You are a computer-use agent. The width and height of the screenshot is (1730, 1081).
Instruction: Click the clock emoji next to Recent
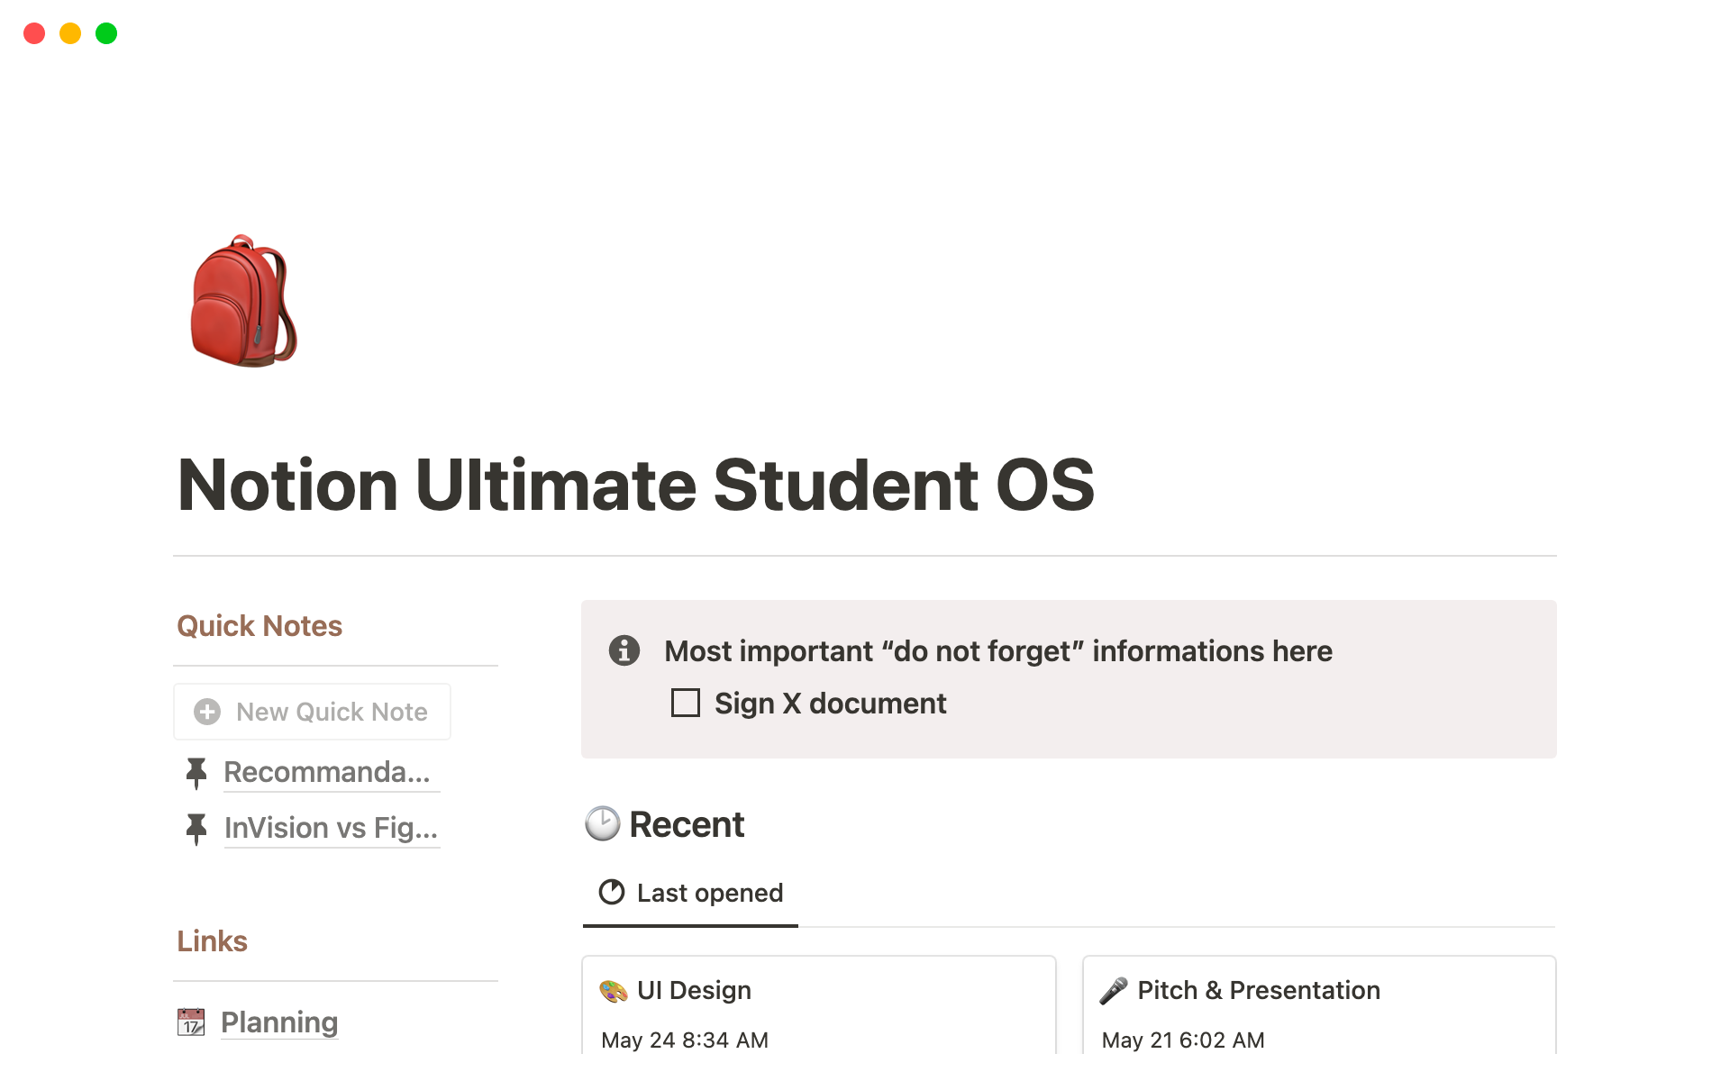pyautogui.click(x=602, y=824)
